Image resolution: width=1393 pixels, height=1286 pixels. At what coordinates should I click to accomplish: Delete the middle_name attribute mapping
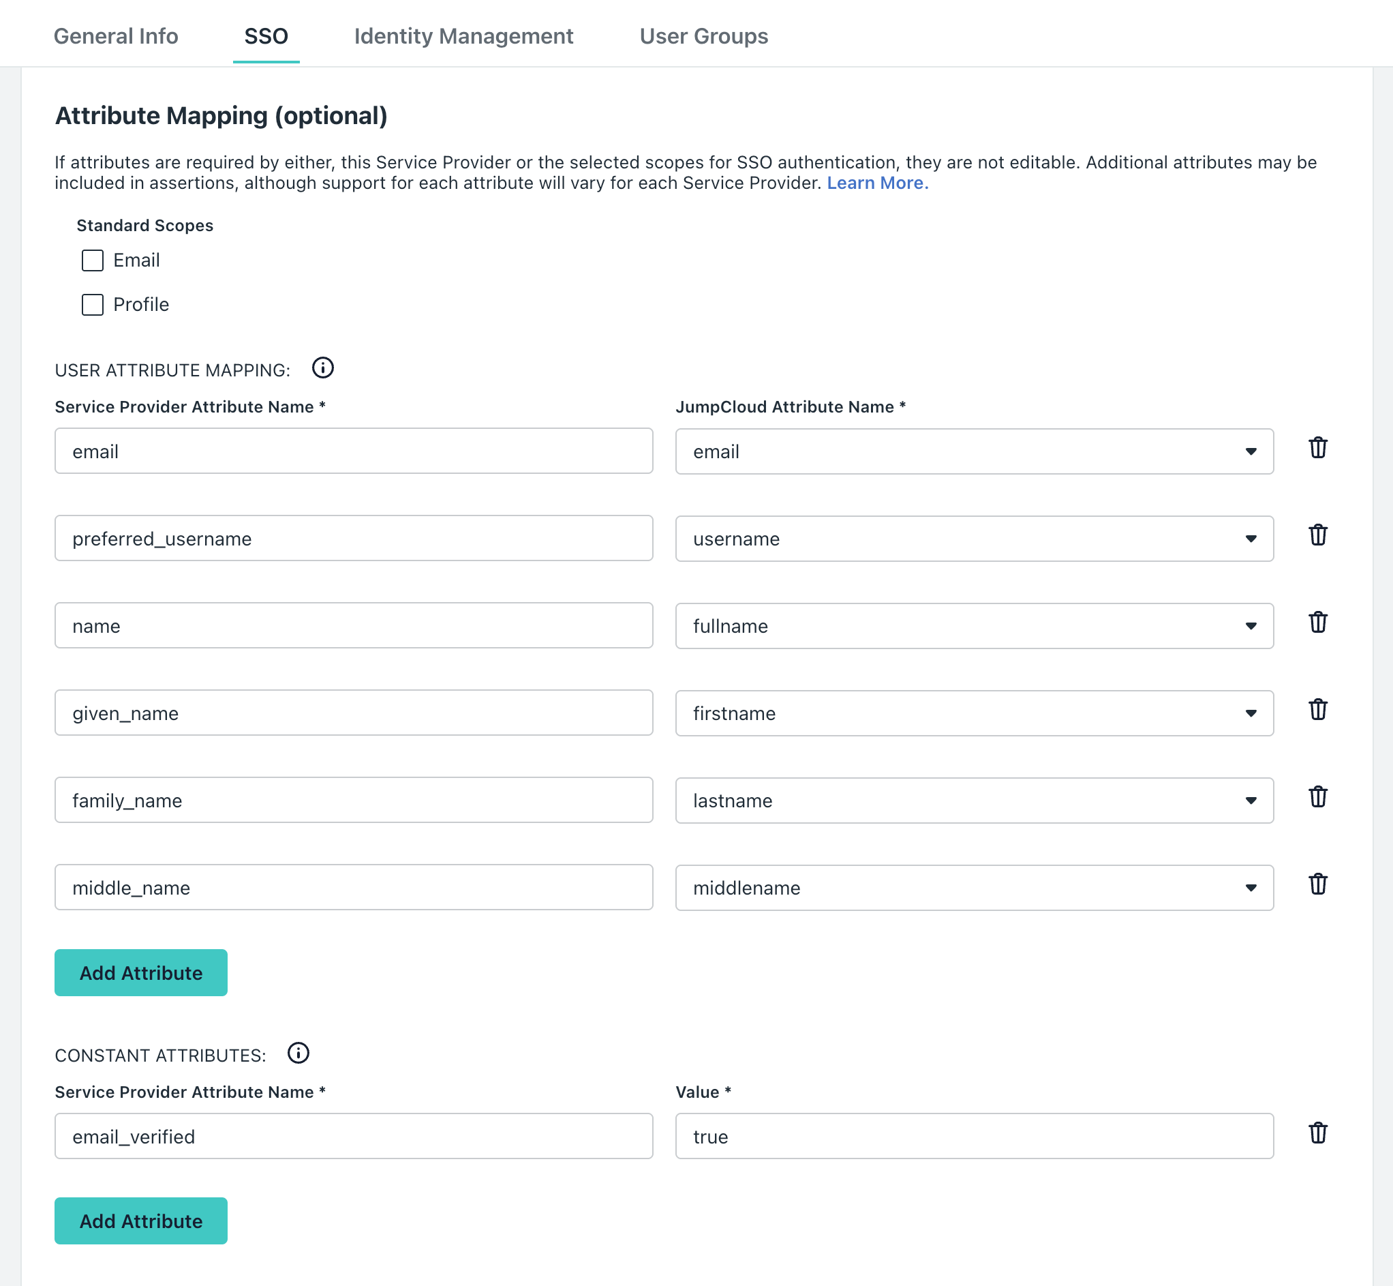click(1318, 884)
